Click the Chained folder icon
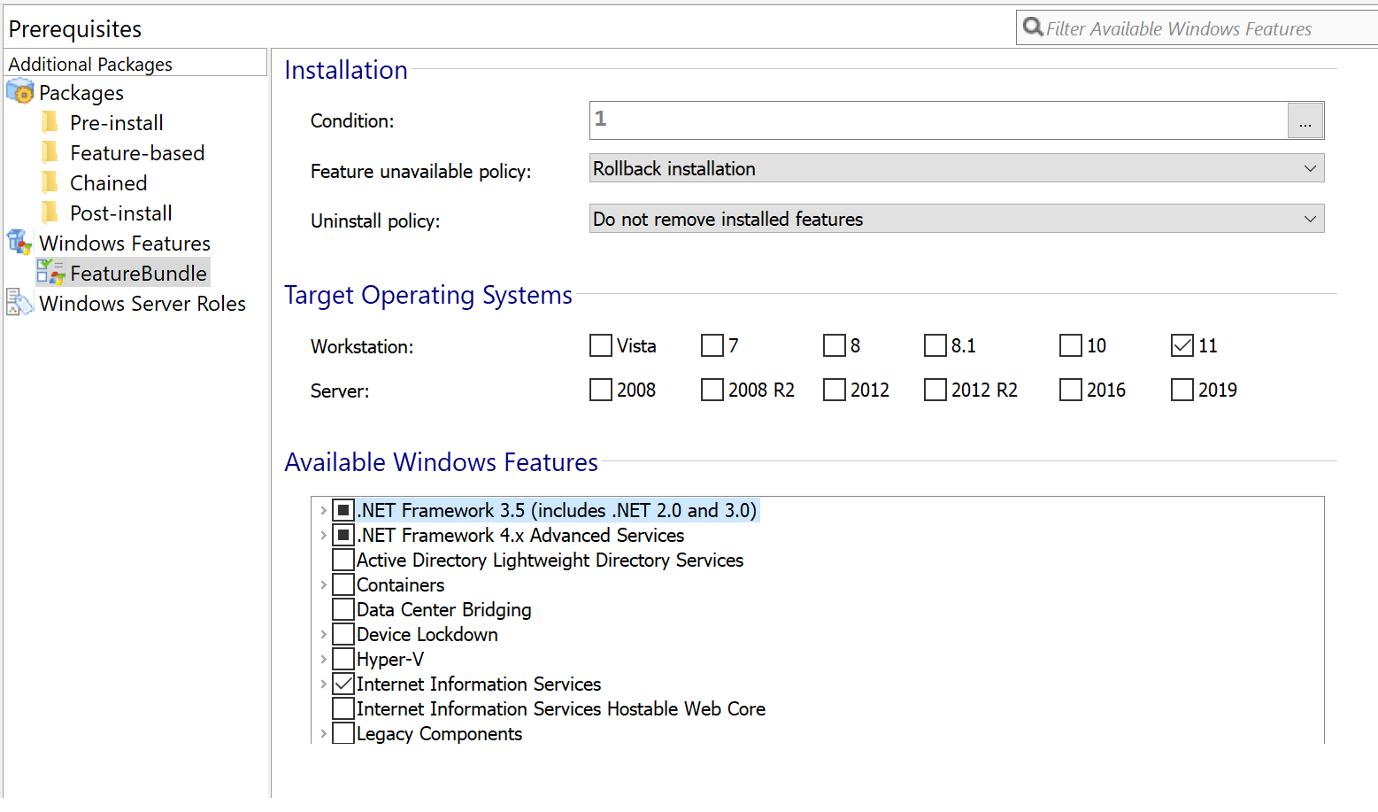The image size is (1378, 812). pos(50,182)
